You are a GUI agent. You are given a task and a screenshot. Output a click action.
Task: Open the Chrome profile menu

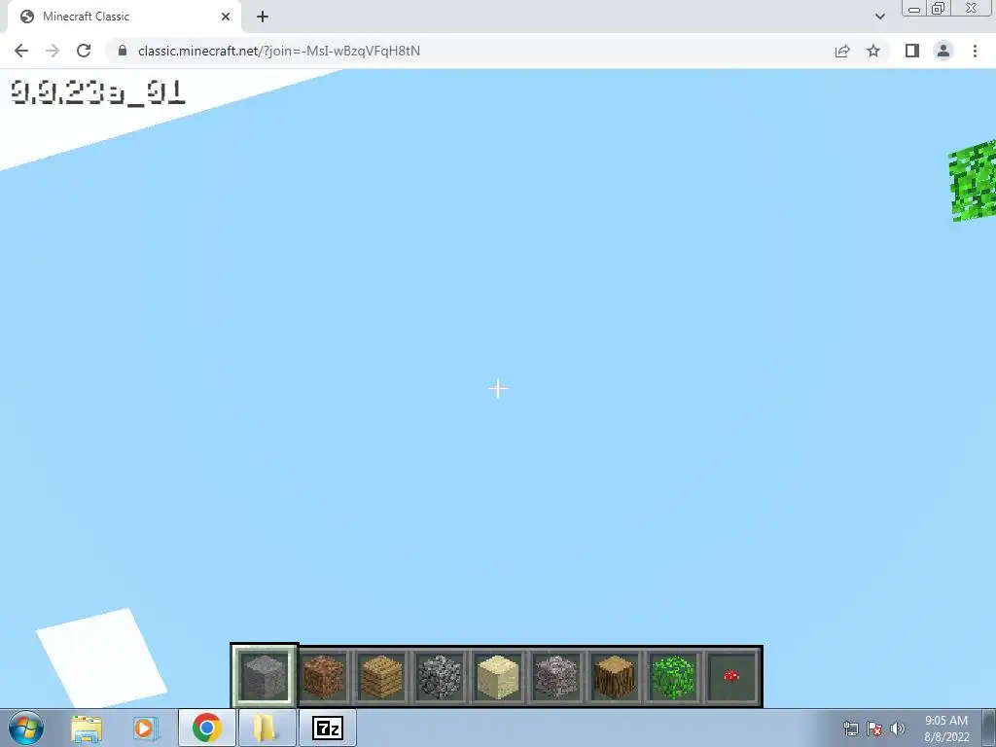(x=943, y=51)
